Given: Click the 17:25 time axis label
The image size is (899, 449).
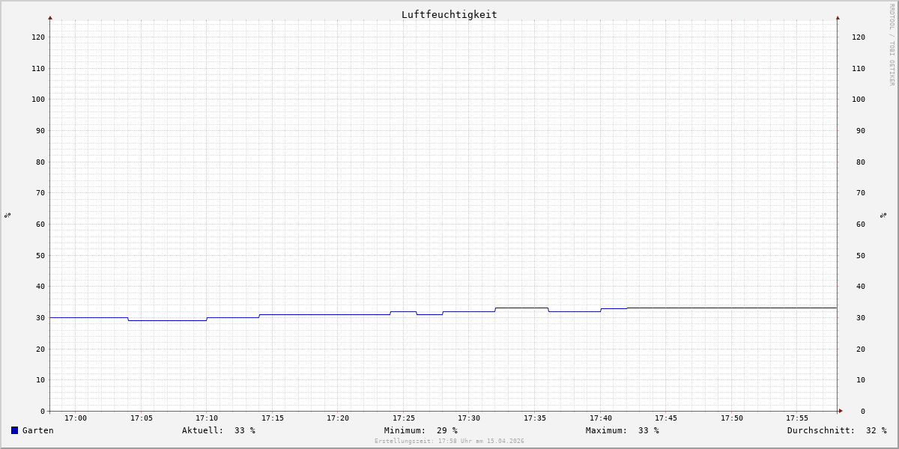Looking at the screenshot, I should coord(404,418).
